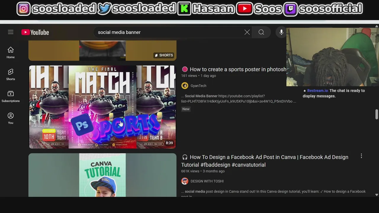Visit the GyanTech channel name
The width and height of the screenshot is (379, 213).
[198, 86]
